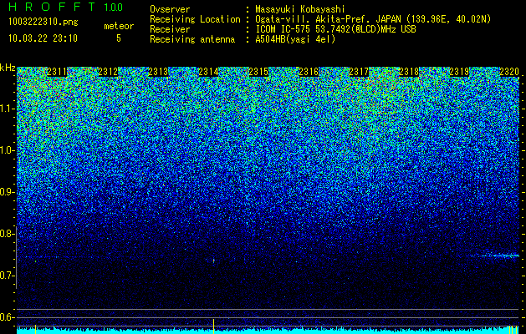Click the antenna text A504HB(yagi 4el)
526x334 pixels.
point(295,39)
